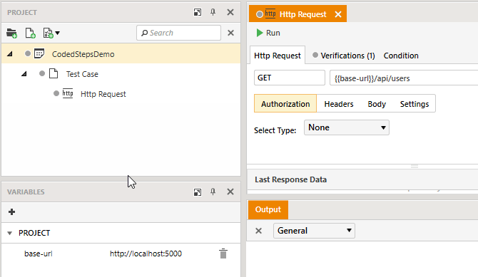This screenshot has width=478, height=277.
Task: Click the http icon in project tree
Action: (x=68, y=93)
